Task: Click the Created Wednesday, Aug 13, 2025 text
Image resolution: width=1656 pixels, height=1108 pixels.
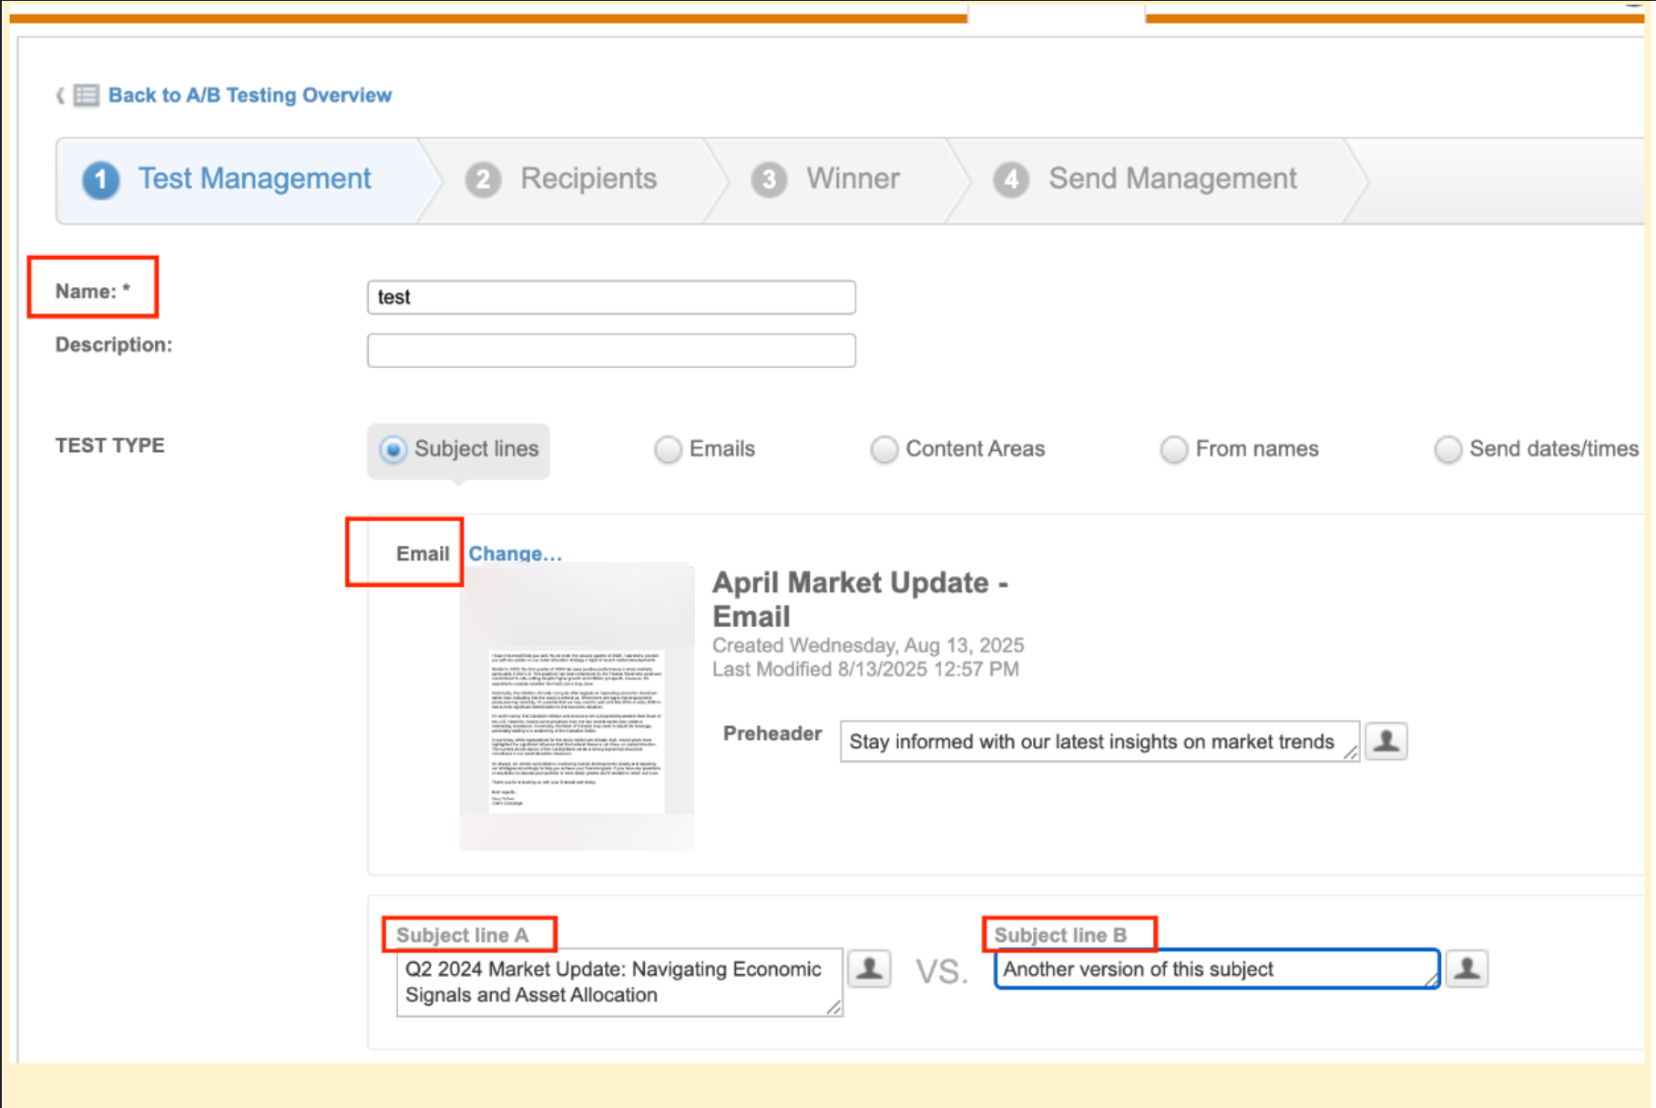Action: click(x=868, y=645)
